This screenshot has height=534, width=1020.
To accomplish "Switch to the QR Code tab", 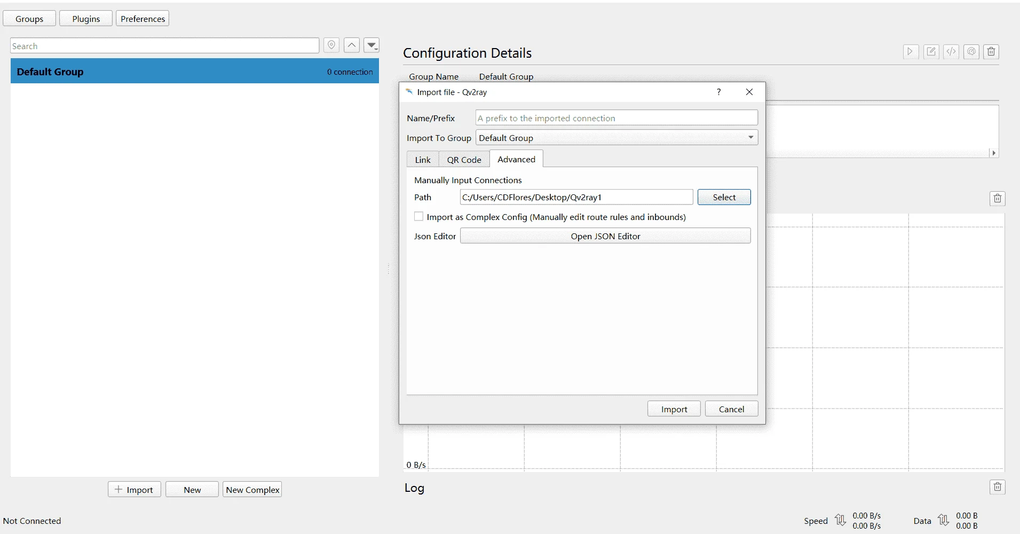I will pyautogui.click(x=464, y=160).
